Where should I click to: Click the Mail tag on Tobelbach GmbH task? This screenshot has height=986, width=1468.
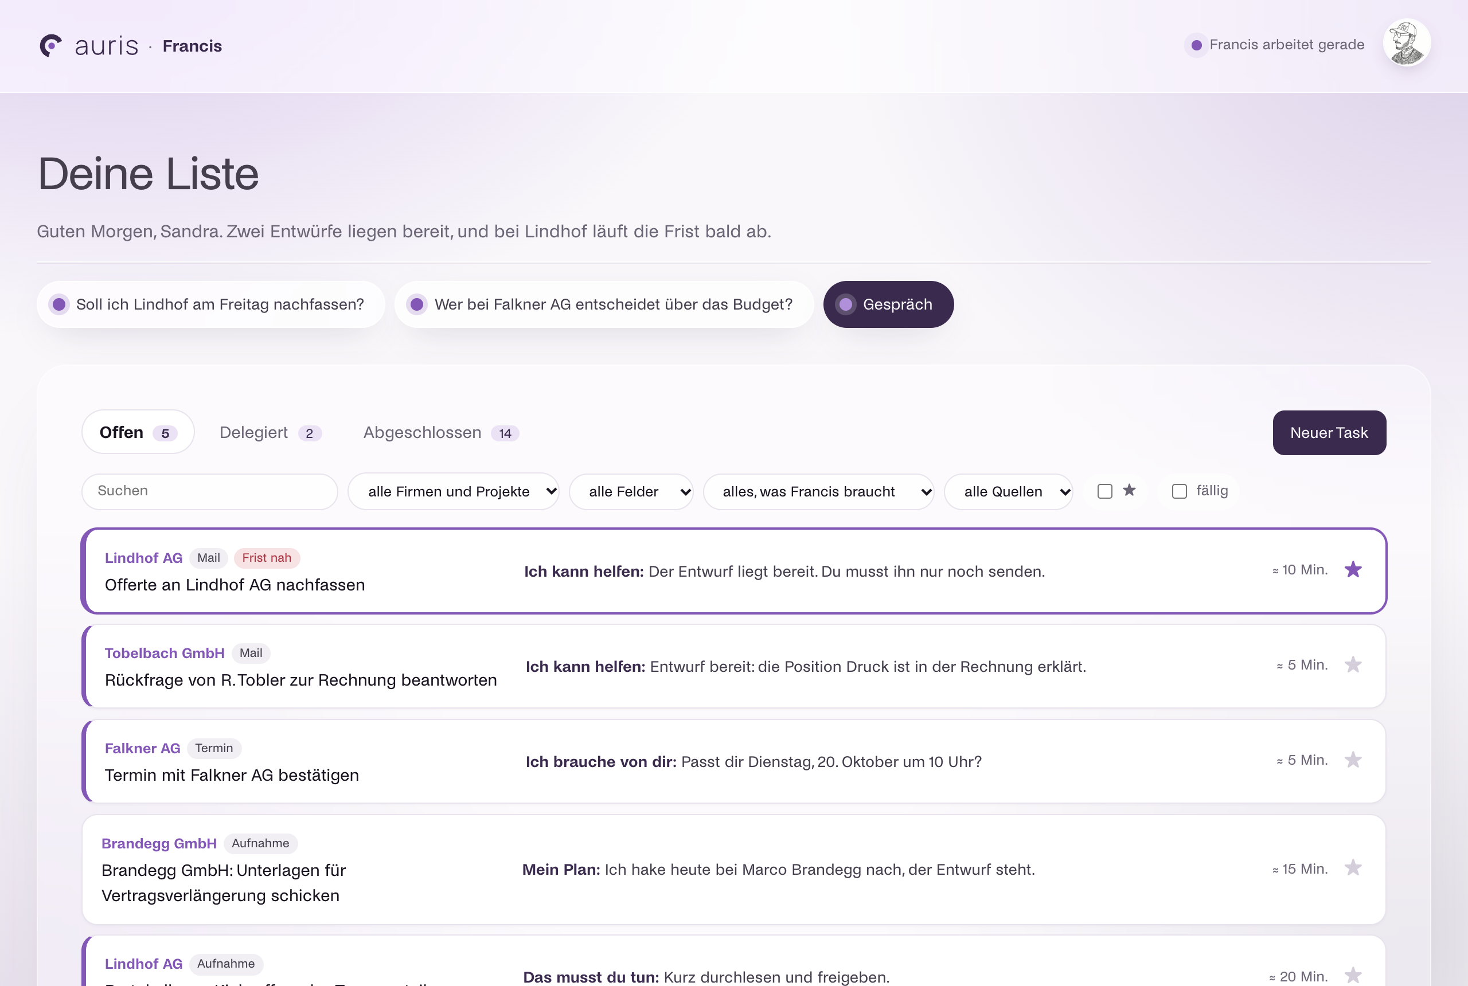(x=251, y=653)
